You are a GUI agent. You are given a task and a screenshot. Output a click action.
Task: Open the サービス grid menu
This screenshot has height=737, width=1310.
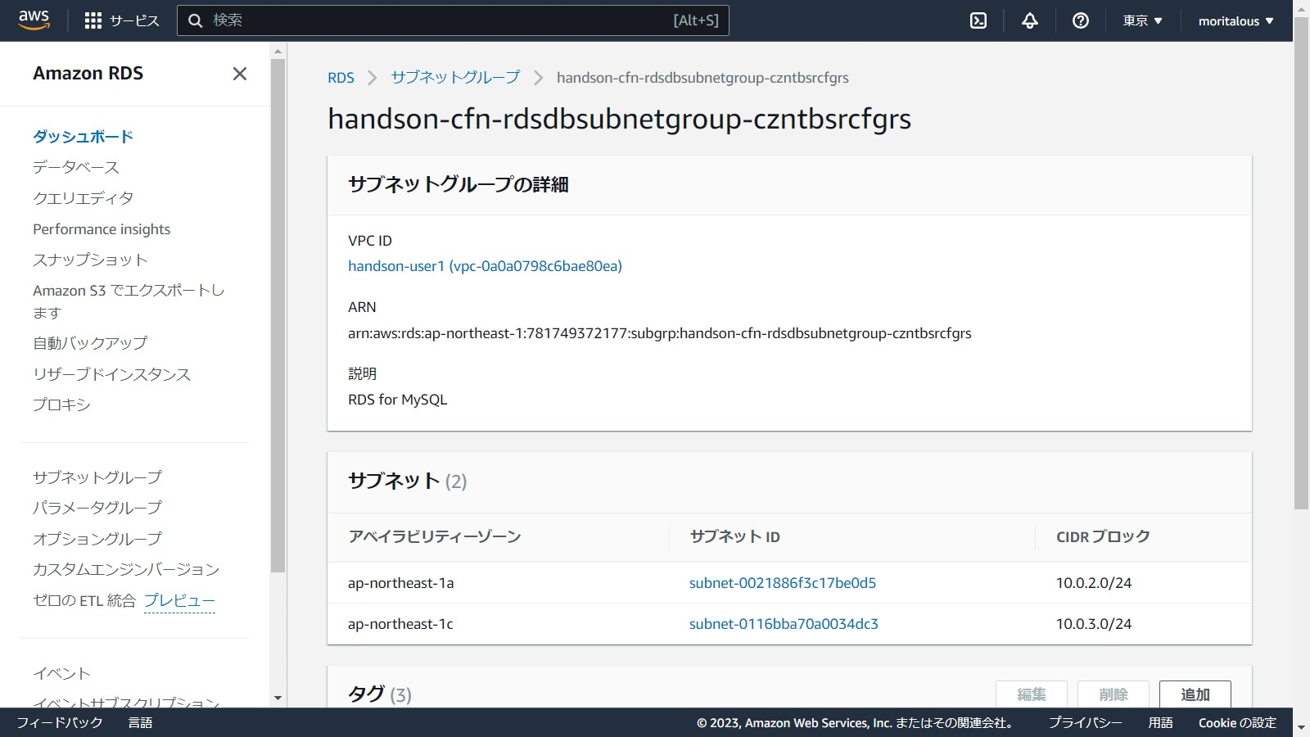coord(122,20)
